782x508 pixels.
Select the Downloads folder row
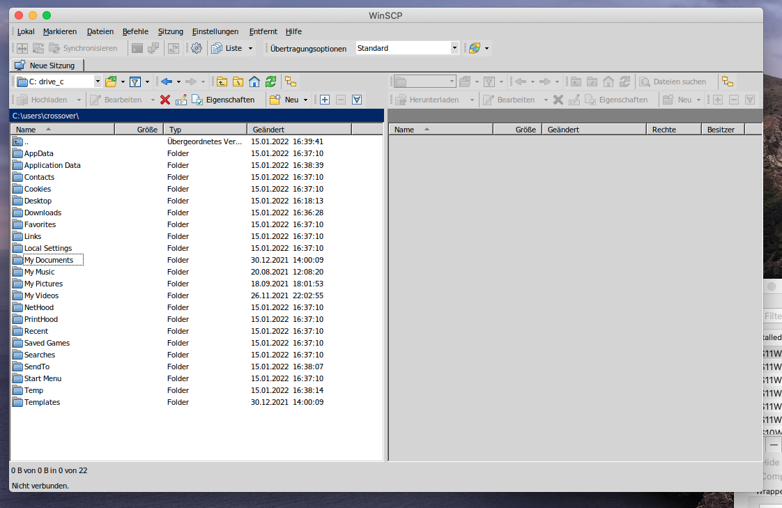(x=197, y=213)
